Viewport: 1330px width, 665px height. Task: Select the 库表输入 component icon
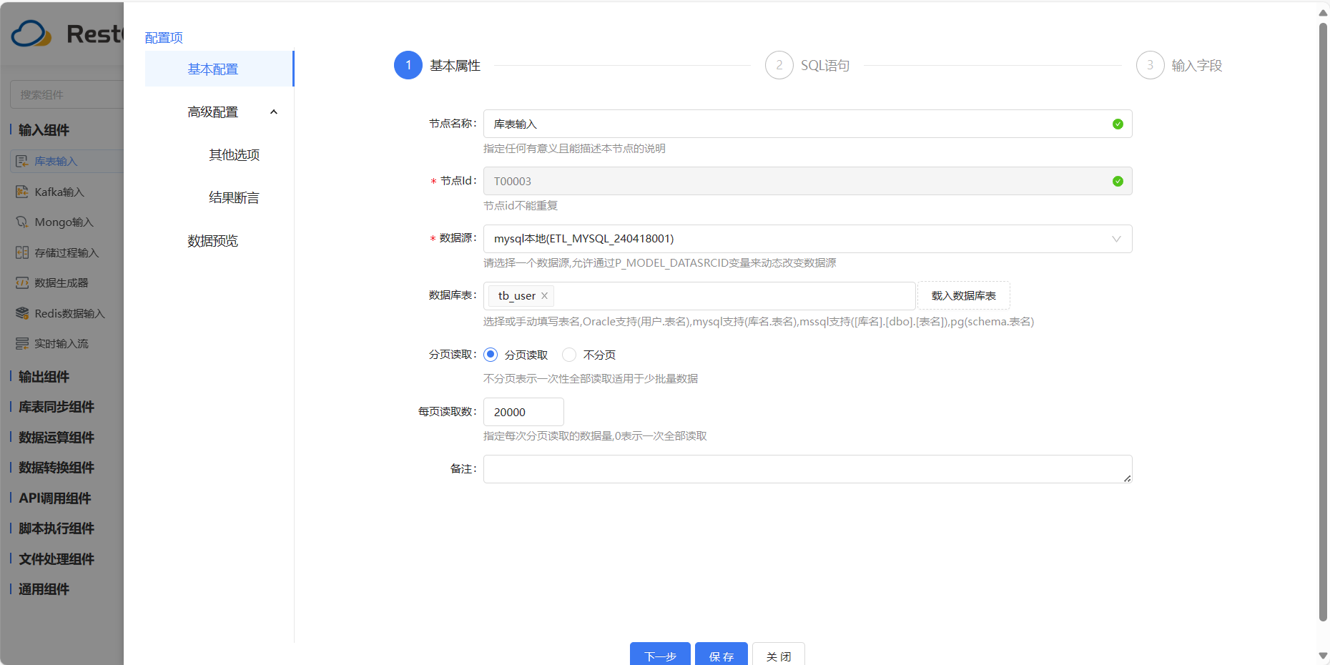pos(22,162)
